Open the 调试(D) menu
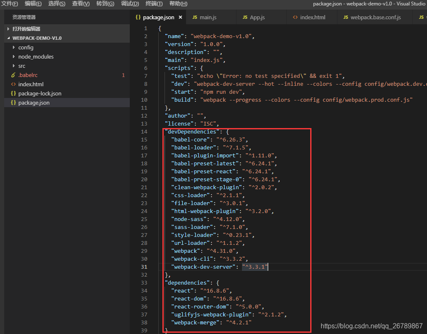This screenshot has width=427, height=334. tap(130, 3)
